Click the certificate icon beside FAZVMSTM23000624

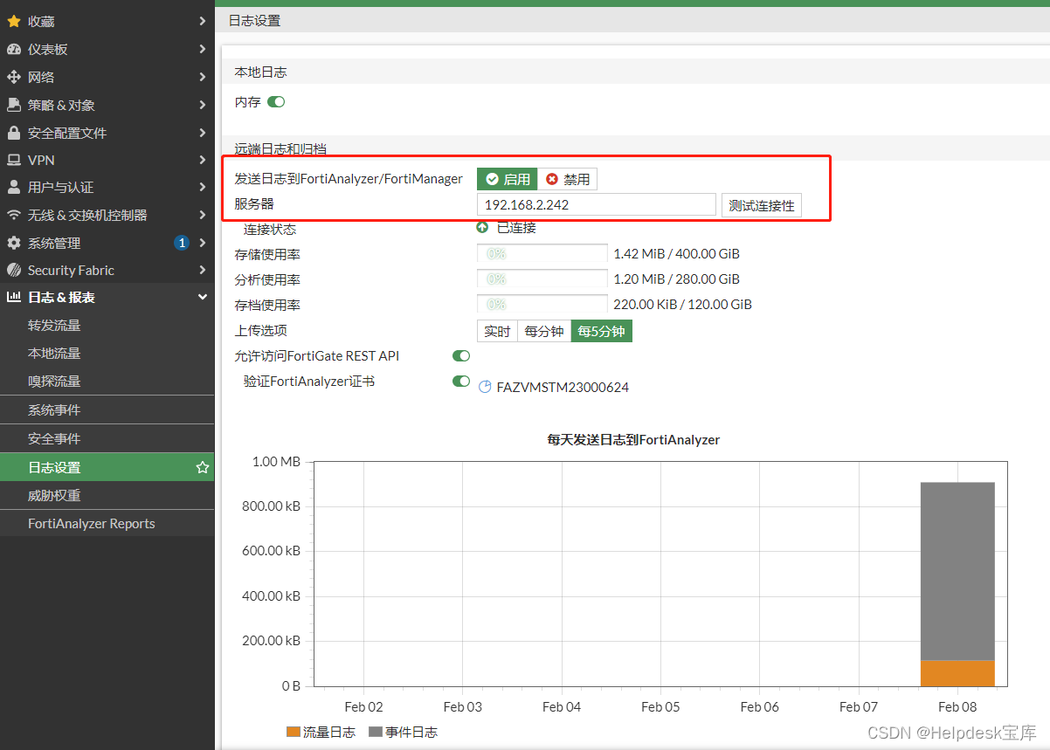point(486,386)
